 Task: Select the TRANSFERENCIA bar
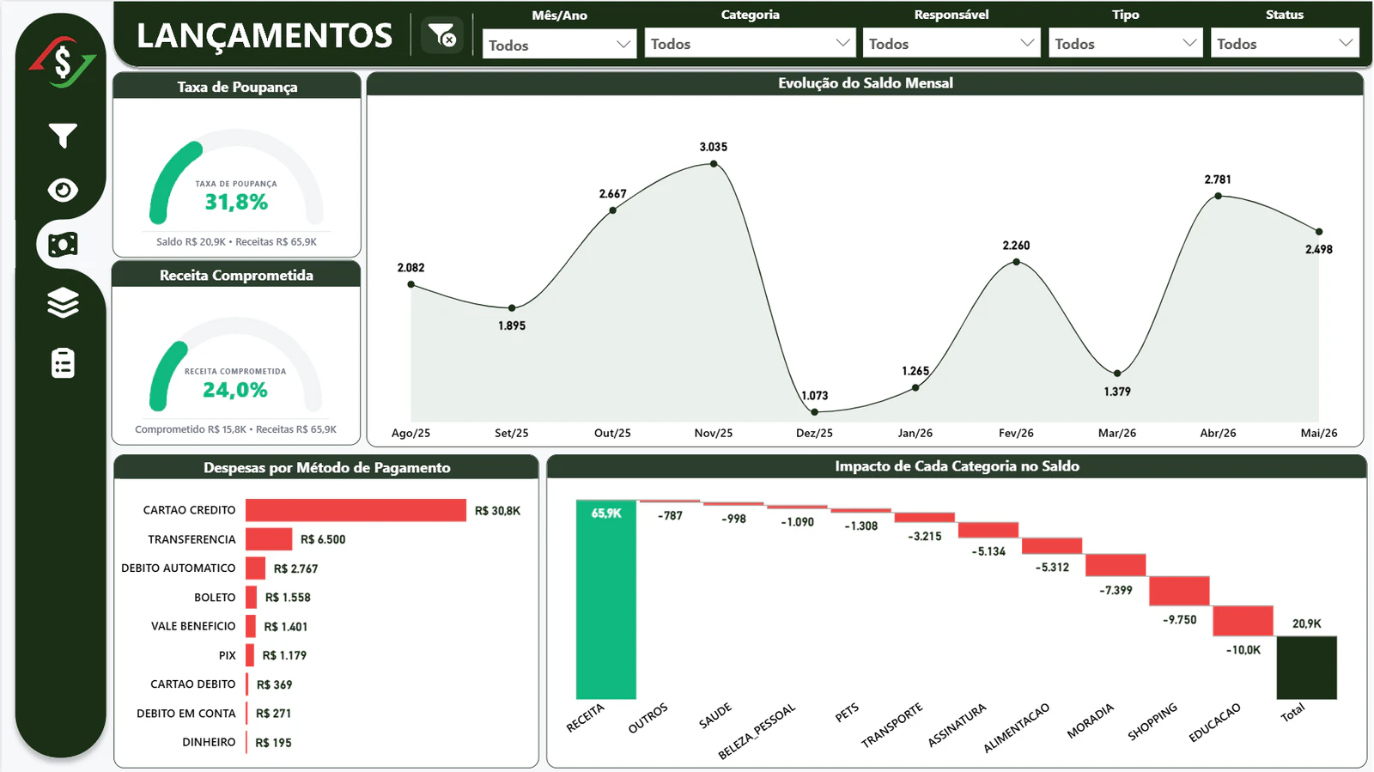269,539
